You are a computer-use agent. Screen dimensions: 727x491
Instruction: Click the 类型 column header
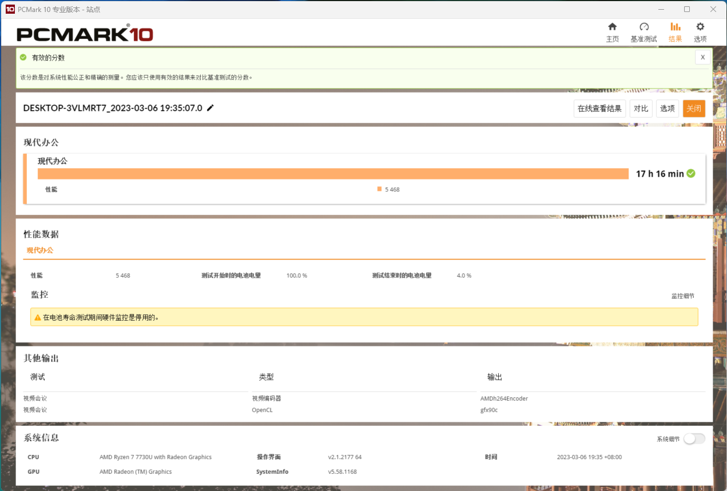coord(267,377)
